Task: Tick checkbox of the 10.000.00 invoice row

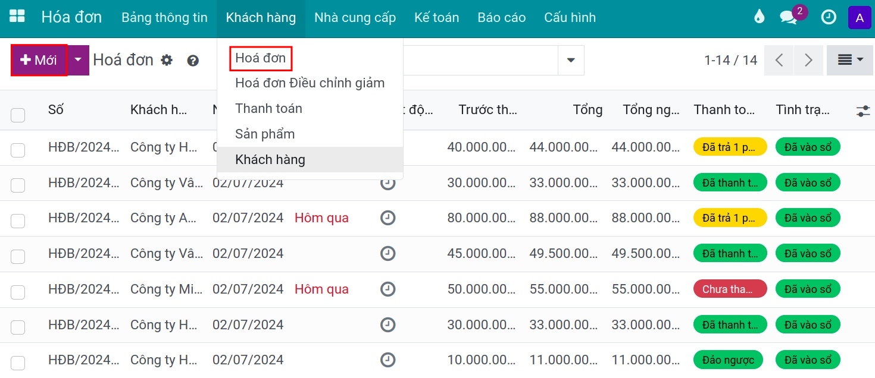Action: pyautogui.click(x=18, y=363)
